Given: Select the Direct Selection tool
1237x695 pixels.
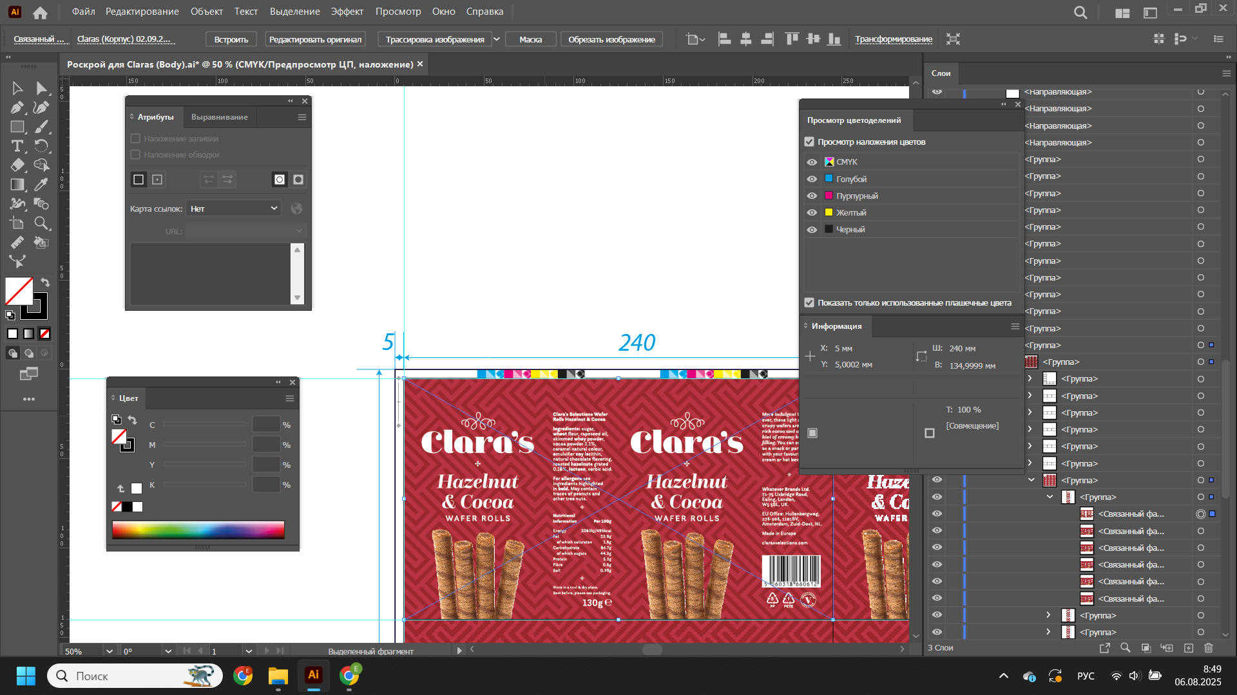Looking at the screenshot, I should click(x=41, y=88).
